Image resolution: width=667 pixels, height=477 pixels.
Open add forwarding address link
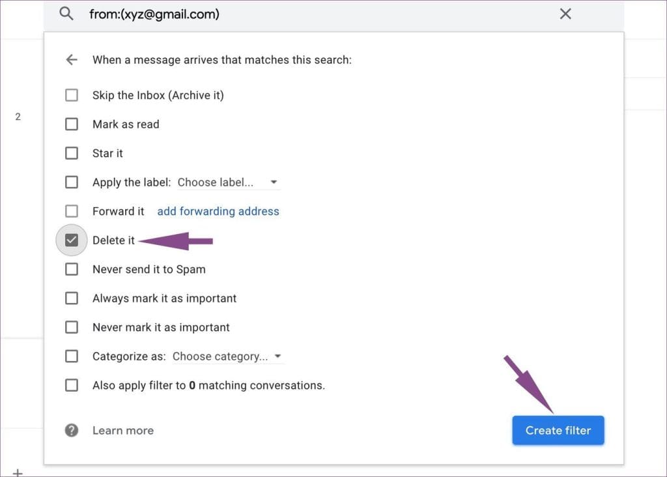click(218, 211)
